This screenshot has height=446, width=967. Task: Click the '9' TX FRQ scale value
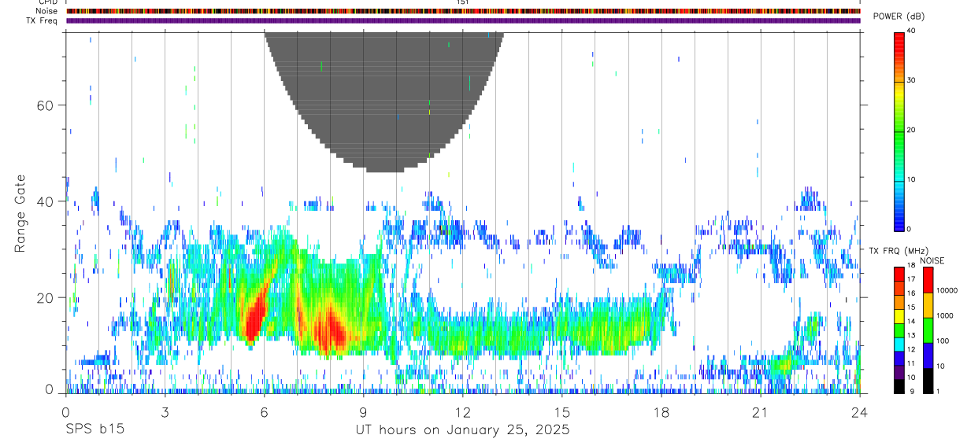913,391
